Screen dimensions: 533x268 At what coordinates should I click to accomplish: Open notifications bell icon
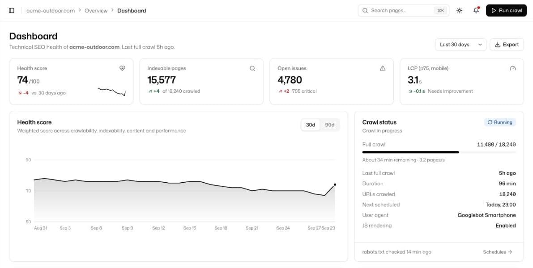pyautogui.click(x=476, y=11)
